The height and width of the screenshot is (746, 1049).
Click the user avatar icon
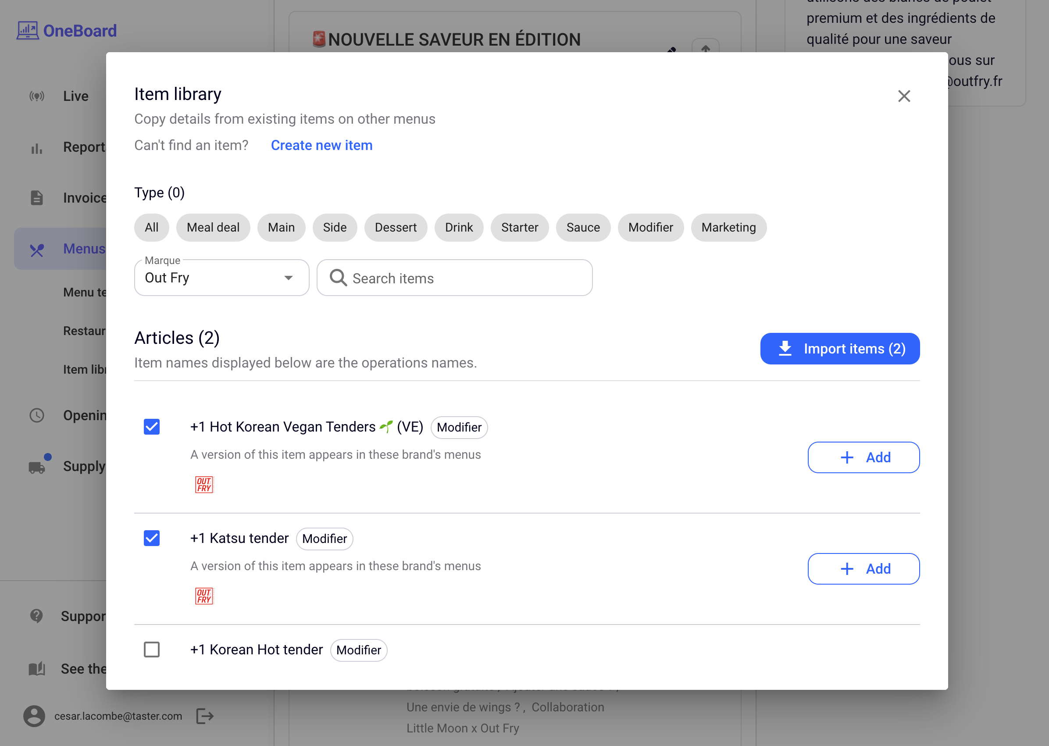[34, 716]
